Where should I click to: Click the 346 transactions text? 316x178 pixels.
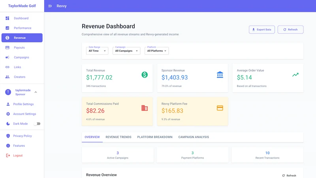(96, 86)
